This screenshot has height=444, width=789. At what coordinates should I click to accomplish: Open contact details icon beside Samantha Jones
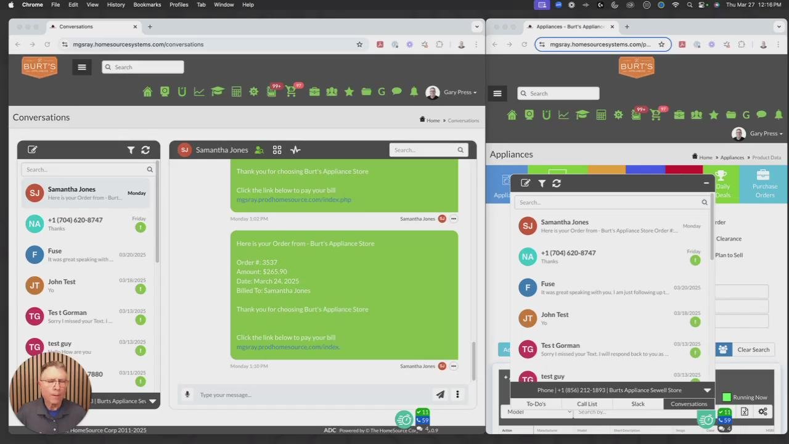click(260, 150)
